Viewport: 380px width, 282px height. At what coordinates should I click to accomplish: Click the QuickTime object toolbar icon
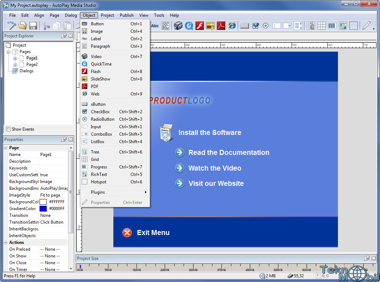point(189,26)
